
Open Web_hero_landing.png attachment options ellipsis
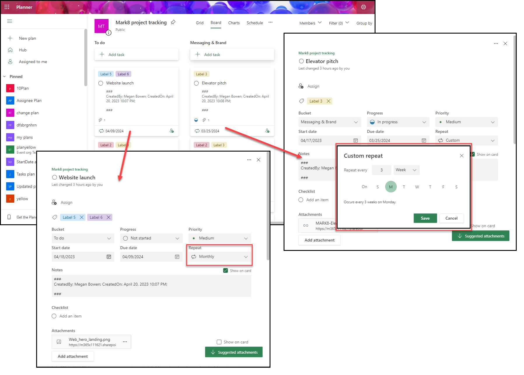pyautogui.click(x=125, y=342)
